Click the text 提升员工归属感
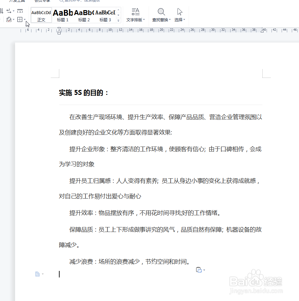 pyautogui.click(x=90, y=181)
